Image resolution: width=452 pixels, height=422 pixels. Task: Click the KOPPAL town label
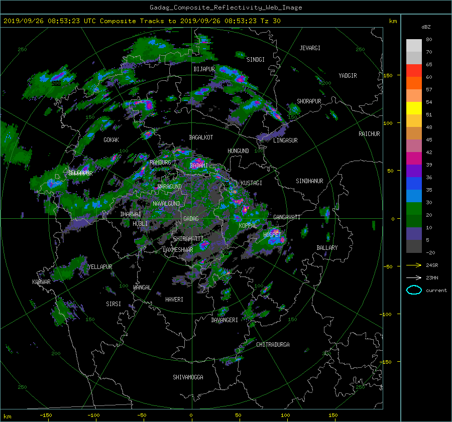[248, 226]
